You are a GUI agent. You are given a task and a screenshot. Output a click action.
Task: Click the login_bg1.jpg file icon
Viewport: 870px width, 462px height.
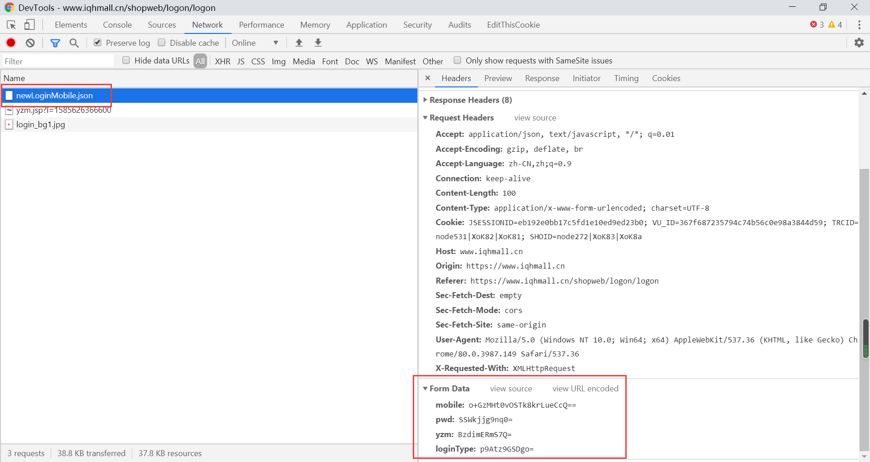click(x=9, y=125)
